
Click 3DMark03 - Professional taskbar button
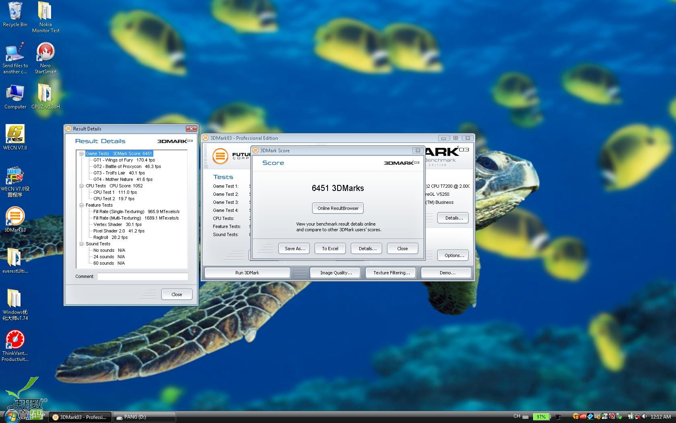click(x=80, y=417)
